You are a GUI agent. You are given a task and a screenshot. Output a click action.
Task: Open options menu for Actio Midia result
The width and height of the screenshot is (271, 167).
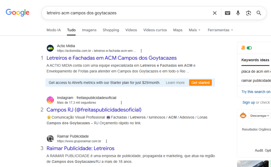pos(141,51)
